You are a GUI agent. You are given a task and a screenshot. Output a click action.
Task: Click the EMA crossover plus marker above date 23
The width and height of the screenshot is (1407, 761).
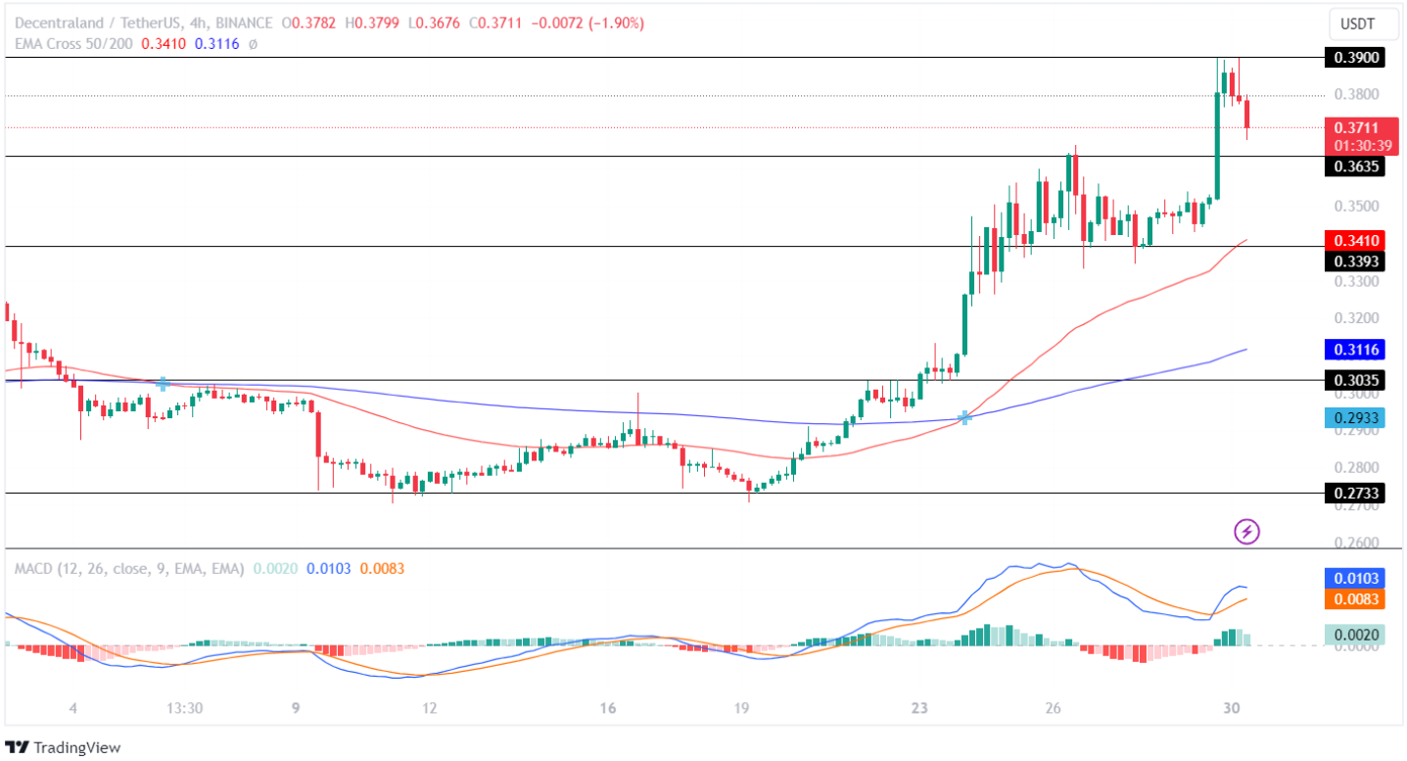(x=965, y=417)
